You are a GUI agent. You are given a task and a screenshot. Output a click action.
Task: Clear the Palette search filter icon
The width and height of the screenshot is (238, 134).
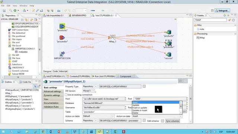coord(234,20)
